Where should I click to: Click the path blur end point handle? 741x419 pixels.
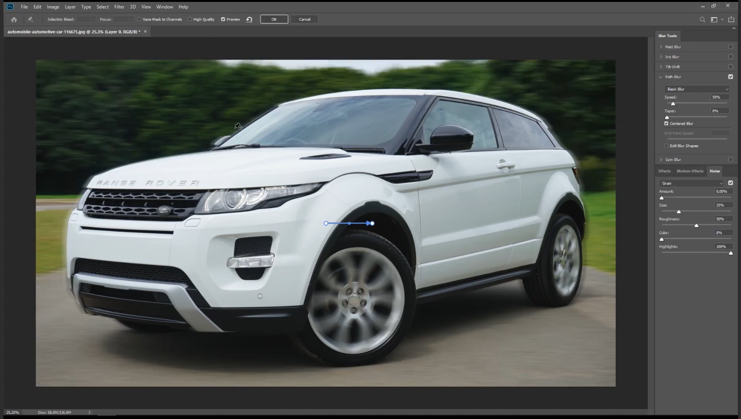372,223
